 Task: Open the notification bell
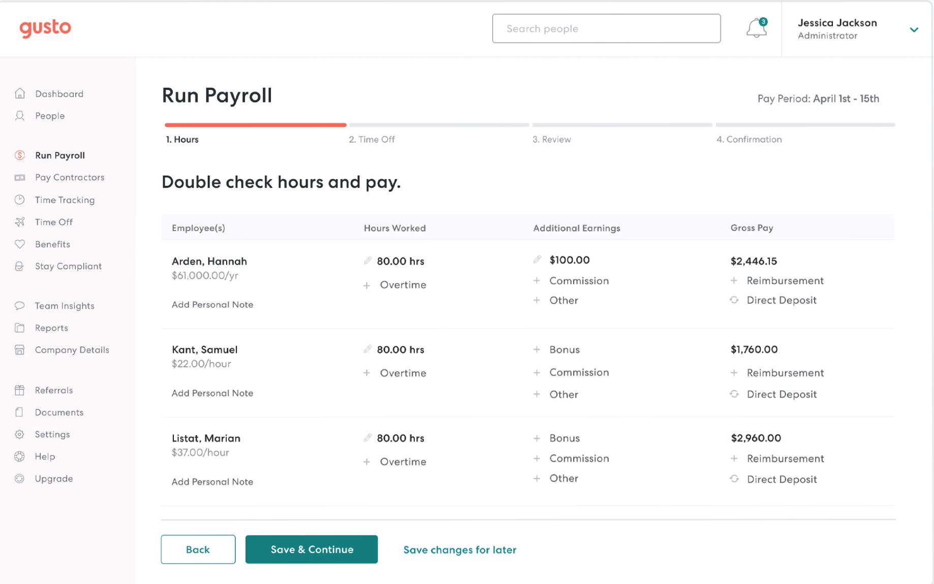pyautogui.click(x=756, y=28)
